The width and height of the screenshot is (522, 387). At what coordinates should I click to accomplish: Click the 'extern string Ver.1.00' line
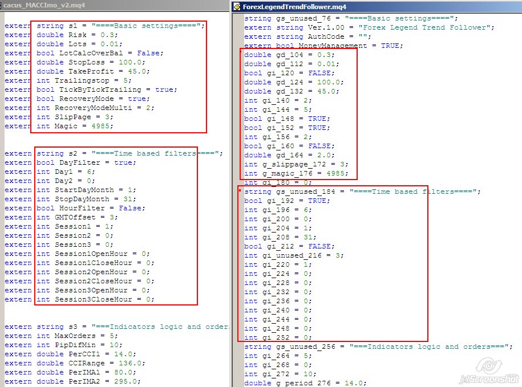click(369, 27)
